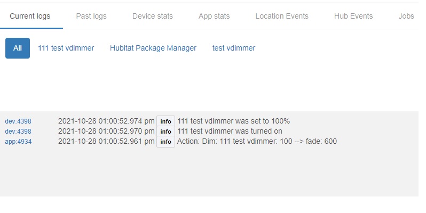Select the '111 test vdimmer was set to 100%' message
The height and width of the screenshot is (213, 426).
(x=234, y=121)
